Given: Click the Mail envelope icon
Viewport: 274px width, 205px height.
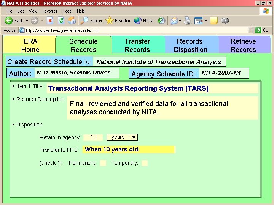Looking at the screenshot, I should point(174,20).
